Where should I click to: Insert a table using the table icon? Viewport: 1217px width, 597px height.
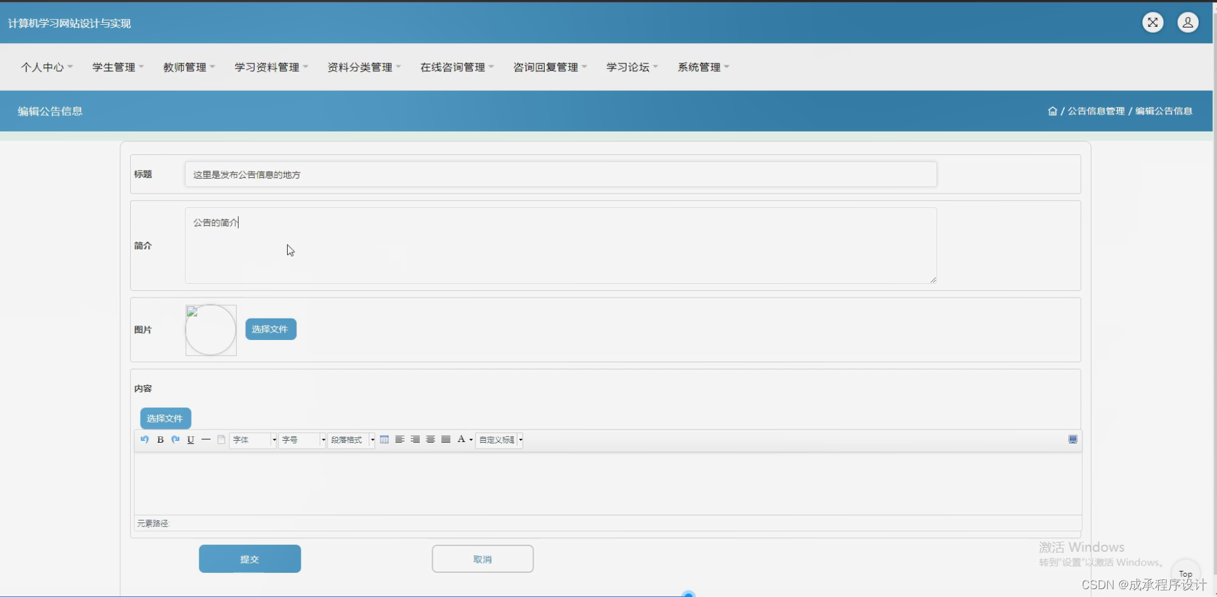385,439
